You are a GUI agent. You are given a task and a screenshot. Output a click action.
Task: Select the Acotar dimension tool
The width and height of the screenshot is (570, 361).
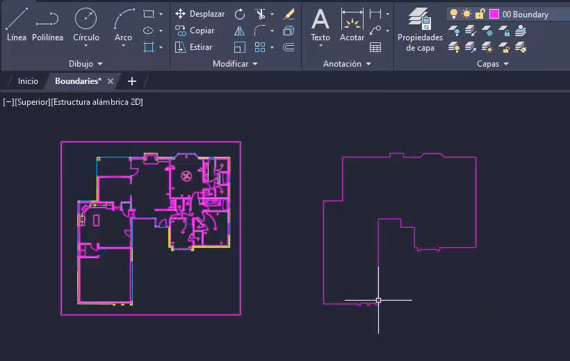click(352, 24)
